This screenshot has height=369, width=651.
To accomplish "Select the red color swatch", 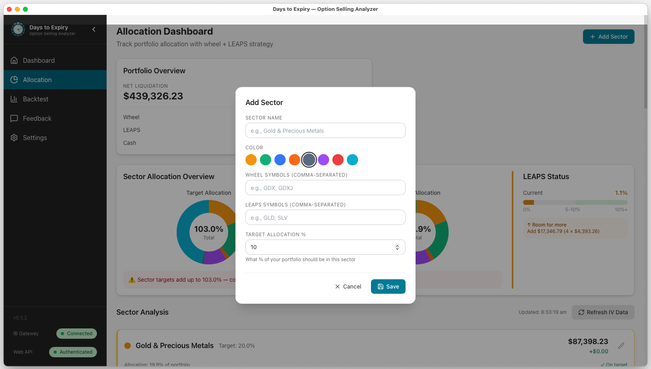I will pos(338,160).
